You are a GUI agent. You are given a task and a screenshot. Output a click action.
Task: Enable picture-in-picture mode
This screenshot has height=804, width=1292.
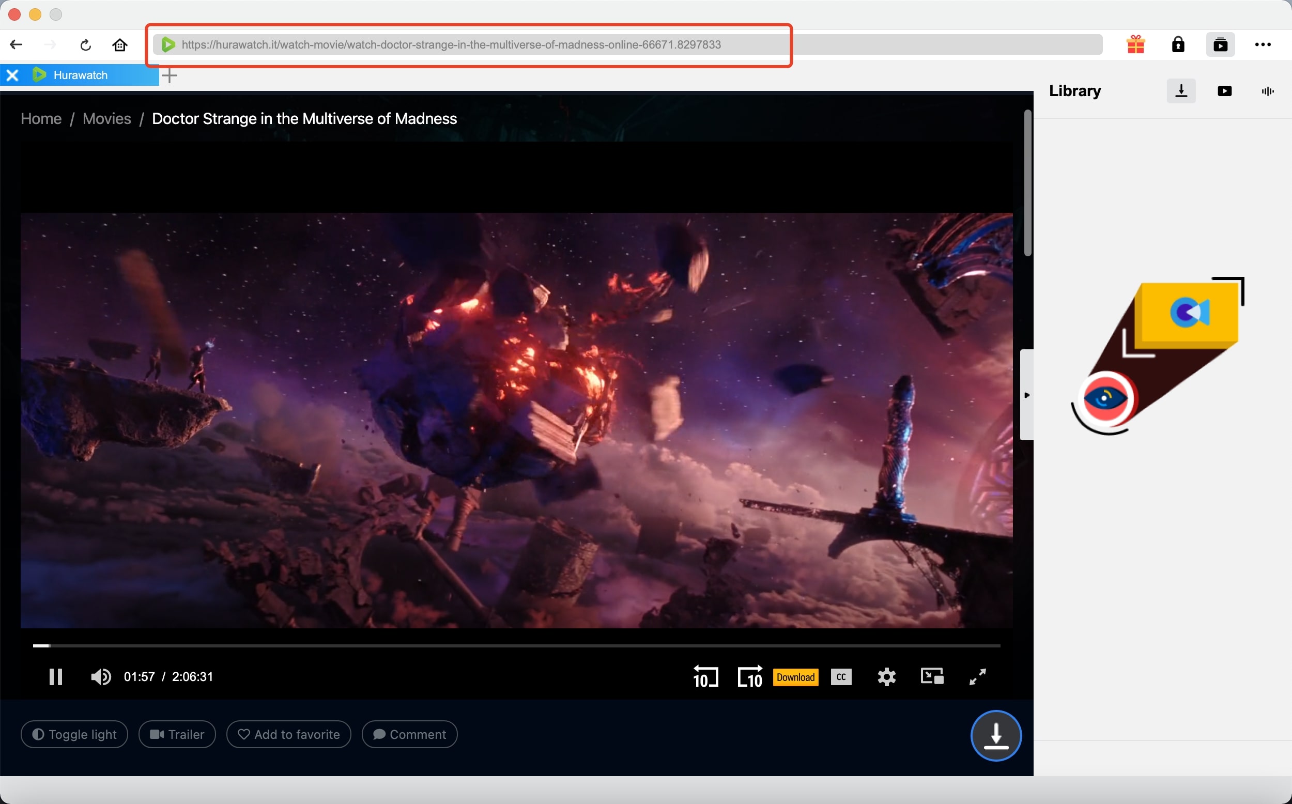pyautogui.click(x=931, y=676)
